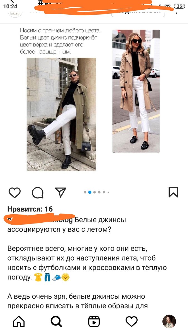Share the post using paper plane icon
The image size is (188, 334).
[x=60, y=192]
